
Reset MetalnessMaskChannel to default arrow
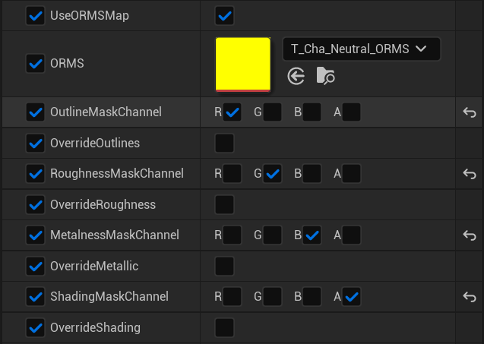click(x=470, y=235)
